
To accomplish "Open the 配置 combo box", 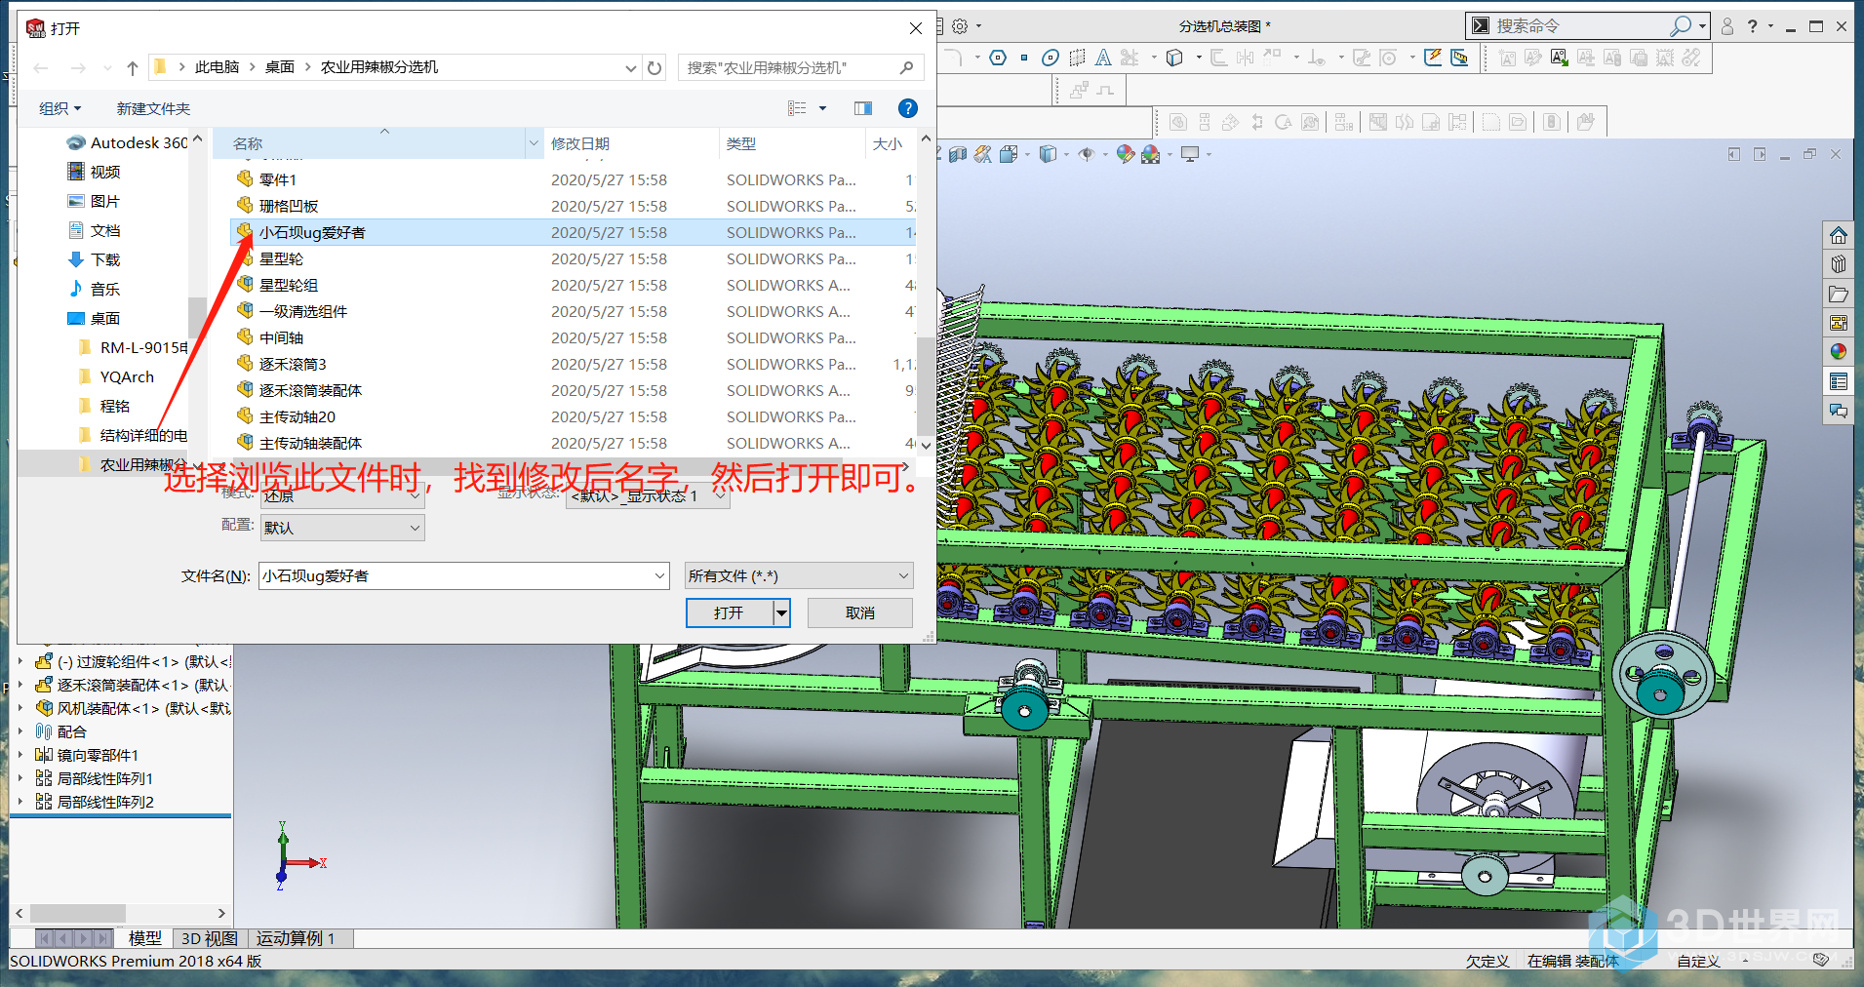I will click(x=342, y=528).
